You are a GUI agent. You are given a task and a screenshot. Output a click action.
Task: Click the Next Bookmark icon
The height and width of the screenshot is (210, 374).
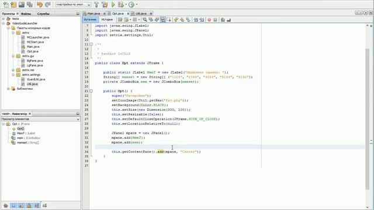(x=182, y=20)
